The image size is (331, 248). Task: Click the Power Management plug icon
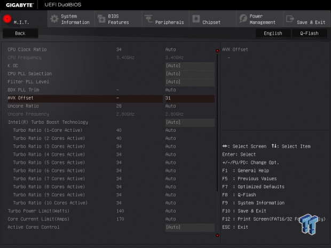pyautogui.click(x=243, y=19)
